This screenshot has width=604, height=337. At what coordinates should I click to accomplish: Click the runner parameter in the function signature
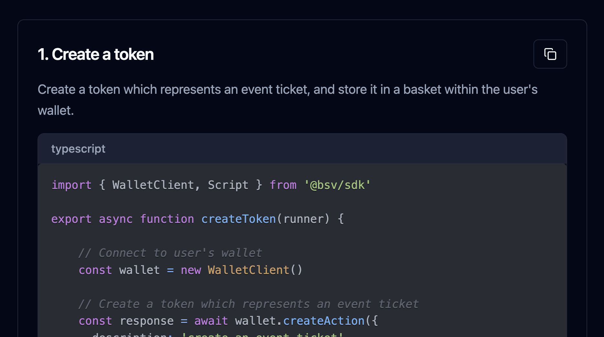(303, 219)
